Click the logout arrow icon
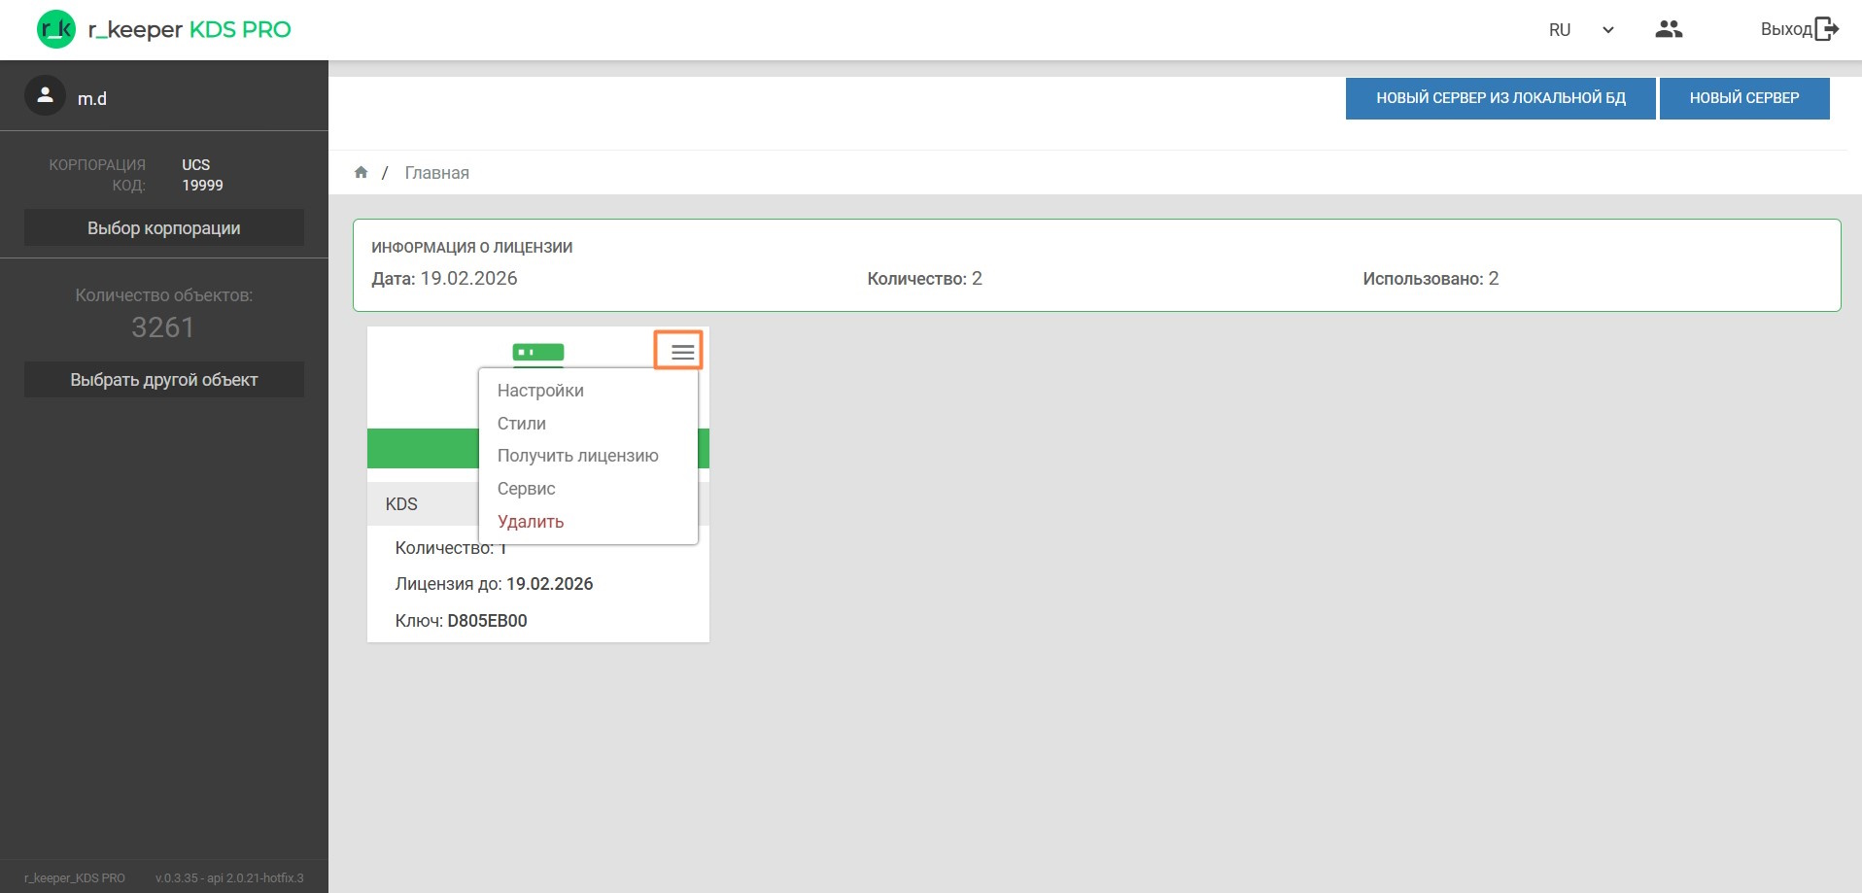The image size is (1862, 893). coord(1827,29)
